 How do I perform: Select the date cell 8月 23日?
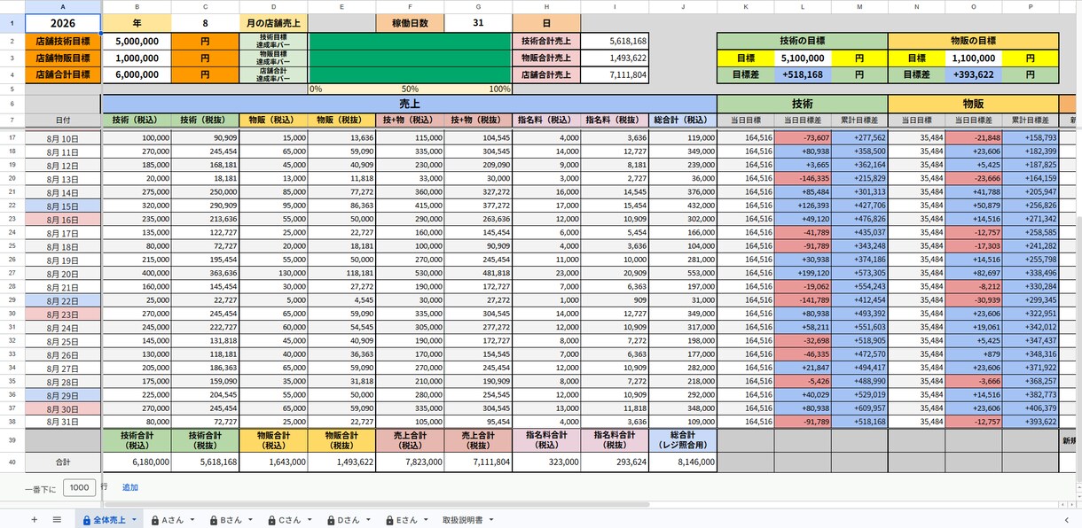point(63,314)
